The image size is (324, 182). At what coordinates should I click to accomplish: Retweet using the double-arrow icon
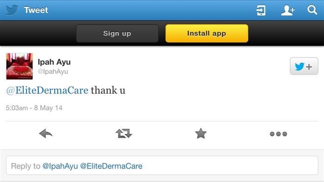pyautogui.click(x=124, y=133)
